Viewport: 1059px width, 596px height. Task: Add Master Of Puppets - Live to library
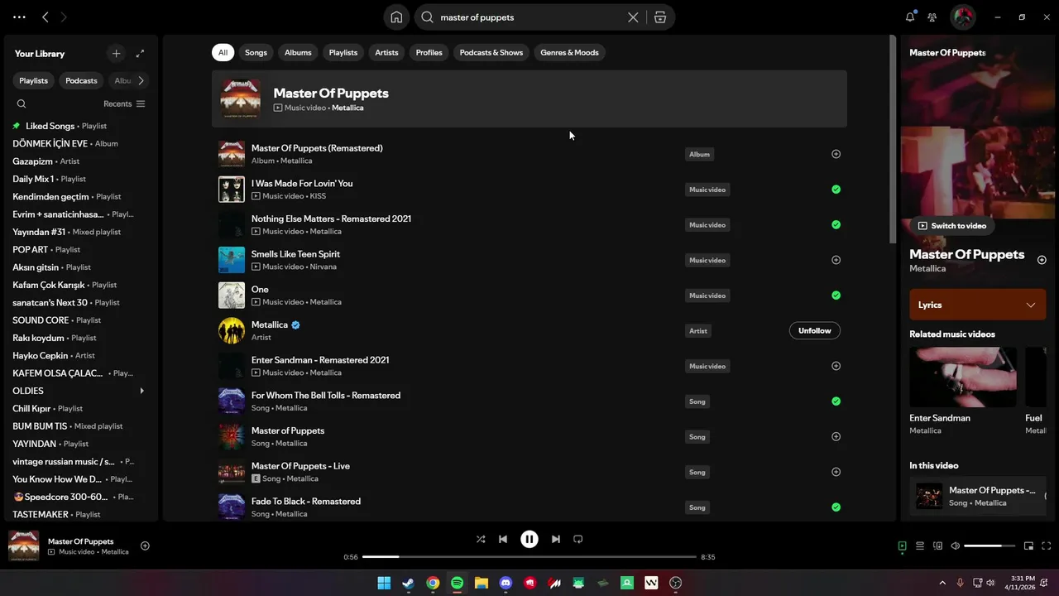[x=836, y=472]
